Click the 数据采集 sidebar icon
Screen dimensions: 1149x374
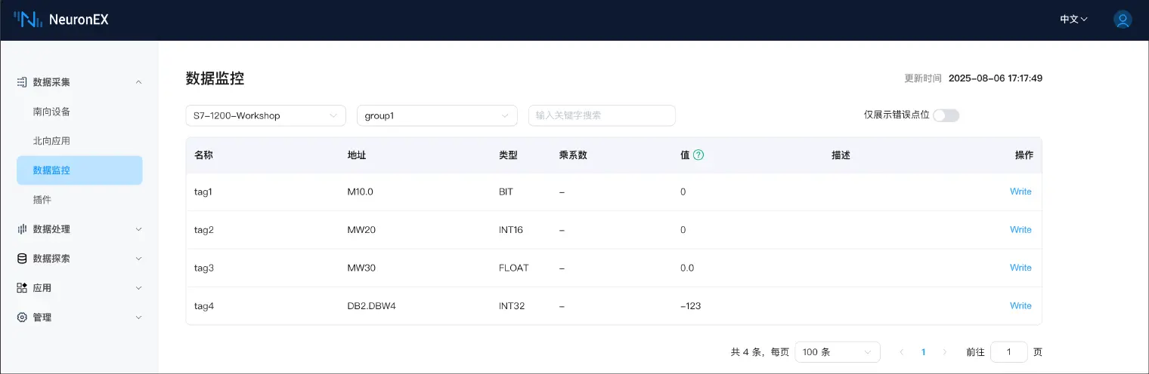[x=22, y=82]
